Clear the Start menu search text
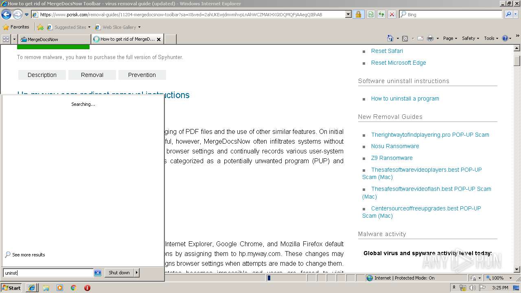521x293 pixels. pos(98,273)
